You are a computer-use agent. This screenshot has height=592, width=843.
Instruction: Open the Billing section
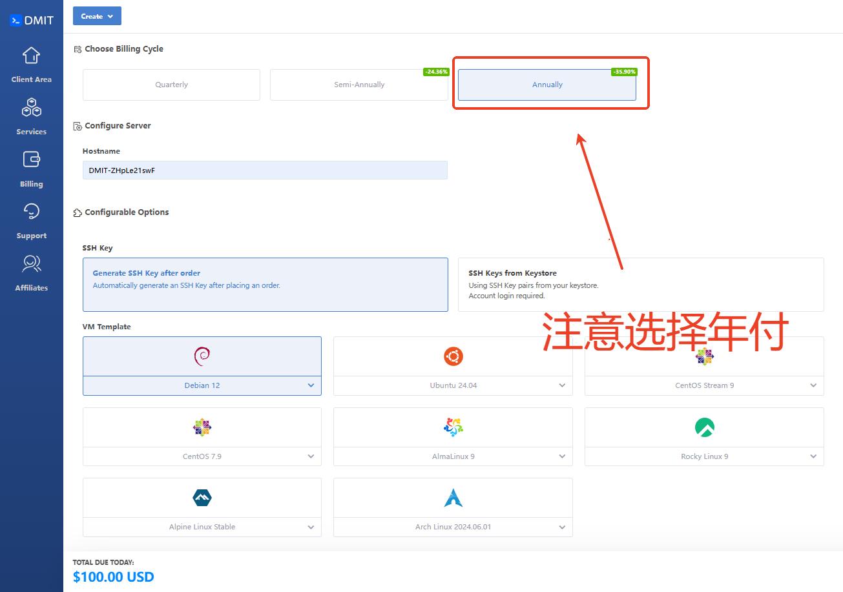click(x=31, y=168)
